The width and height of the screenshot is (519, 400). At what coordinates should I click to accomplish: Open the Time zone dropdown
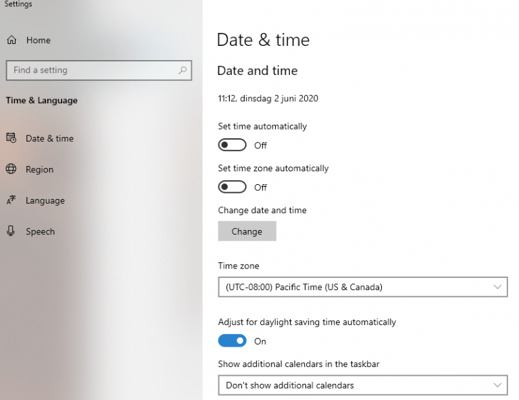pyautogui.click(x=363, y=287)
